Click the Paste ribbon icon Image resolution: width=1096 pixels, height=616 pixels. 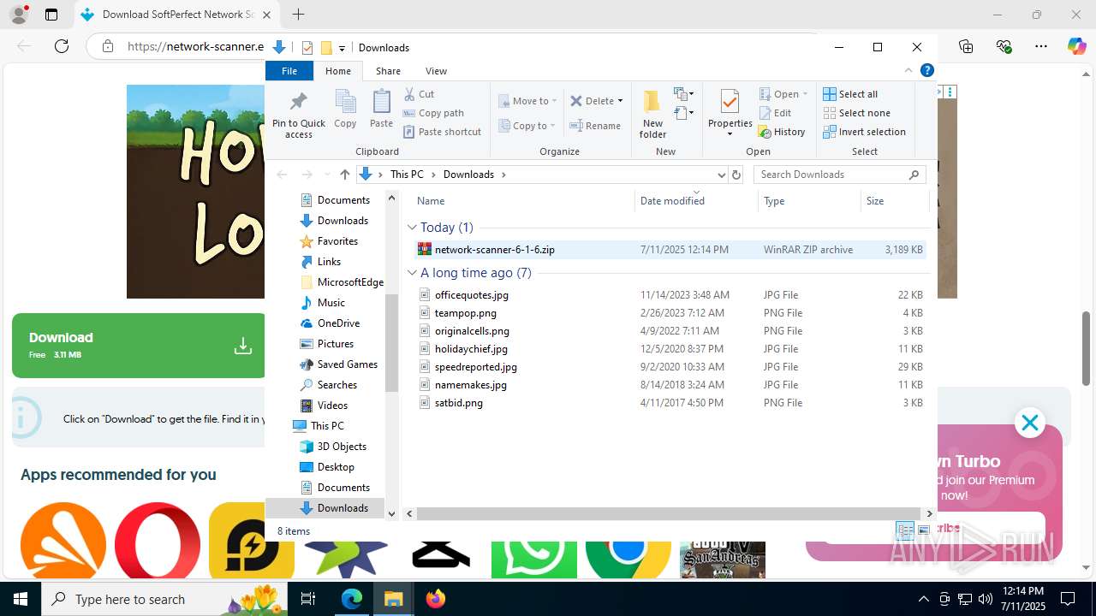(x=381, y=102)
